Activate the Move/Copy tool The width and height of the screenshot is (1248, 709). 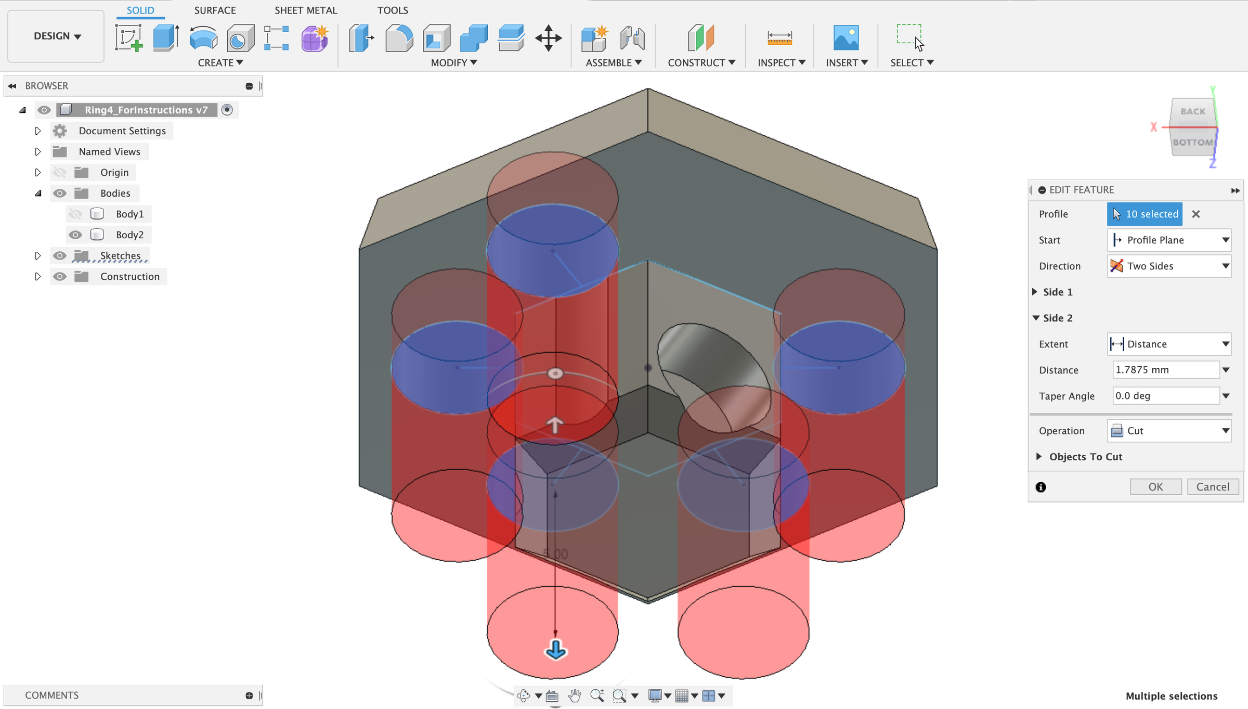click(x=549, y=38)
